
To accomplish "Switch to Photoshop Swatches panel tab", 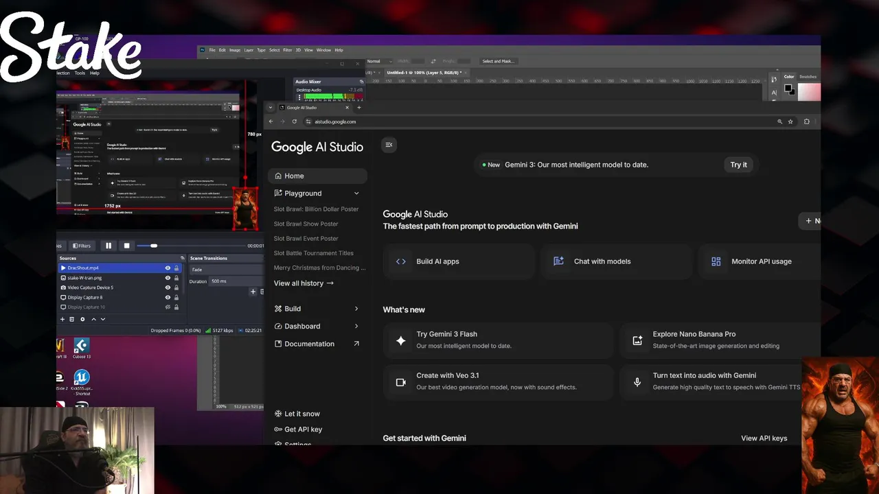I will (x=808, y=77).
